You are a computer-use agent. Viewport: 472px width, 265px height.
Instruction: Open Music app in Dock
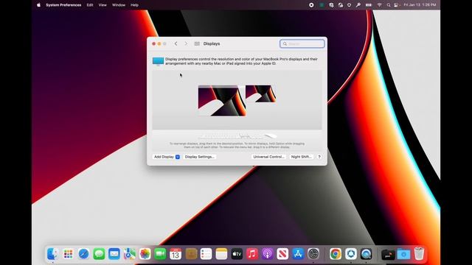(x=252, y=254)
